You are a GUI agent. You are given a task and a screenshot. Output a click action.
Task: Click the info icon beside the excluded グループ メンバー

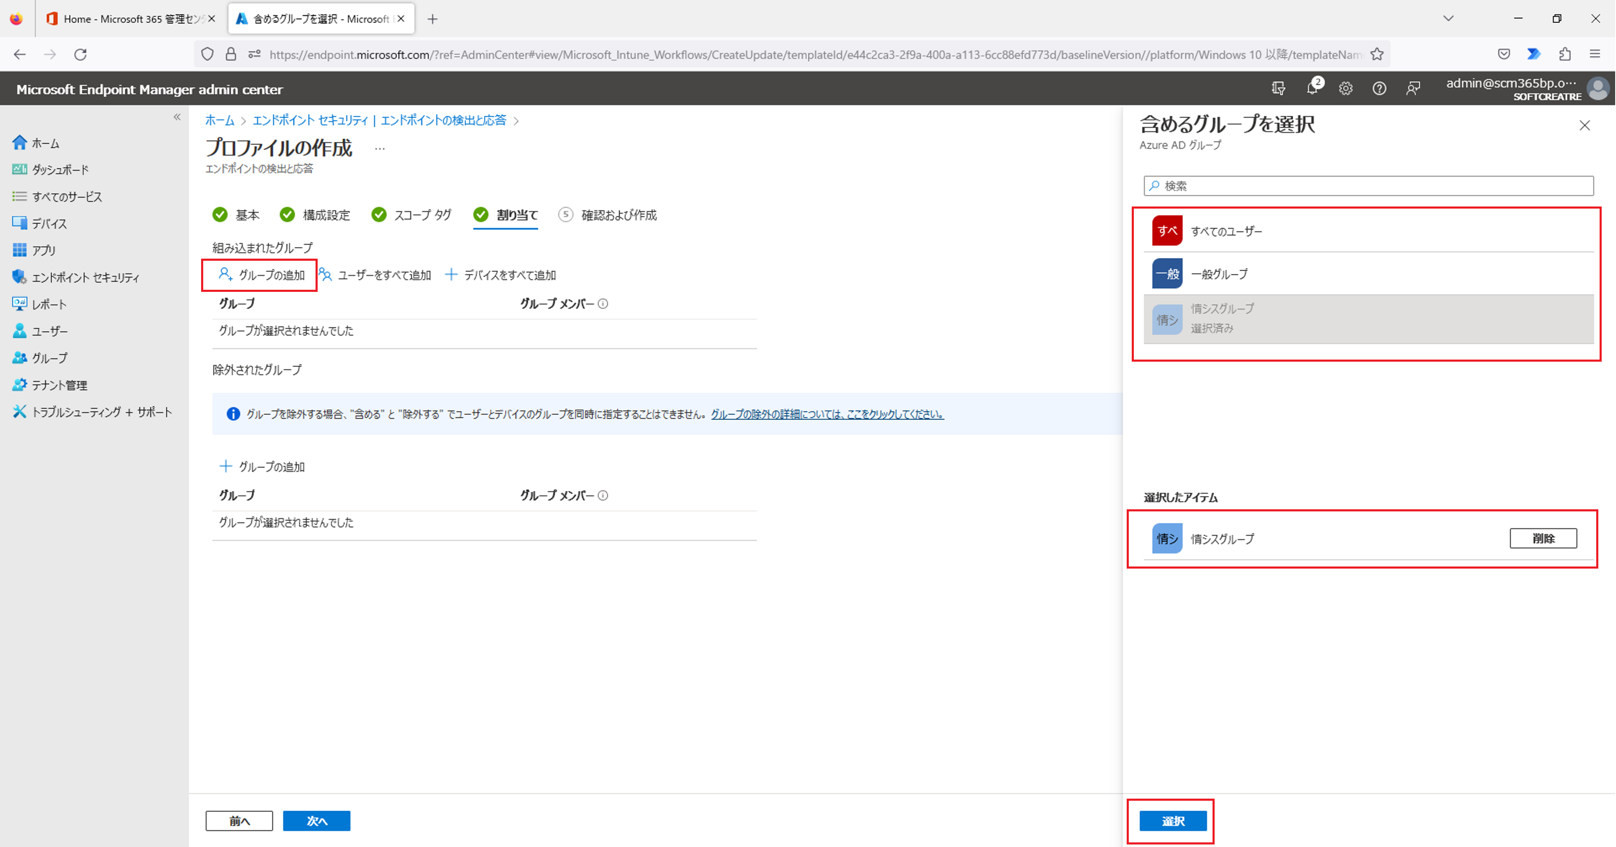(603, 495)
